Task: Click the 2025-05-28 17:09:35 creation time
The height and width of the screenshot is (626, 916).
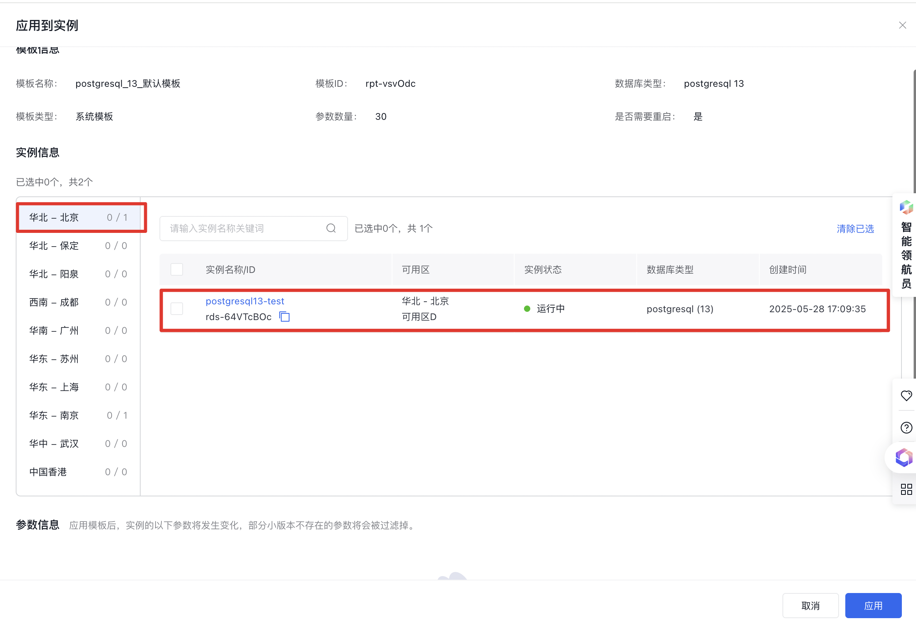Action: [x=817, y=309]
